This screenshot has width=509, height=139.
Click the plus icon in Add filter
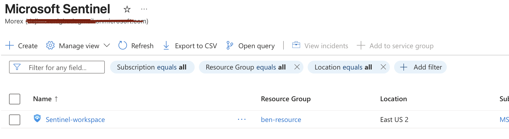click(404, 67)
